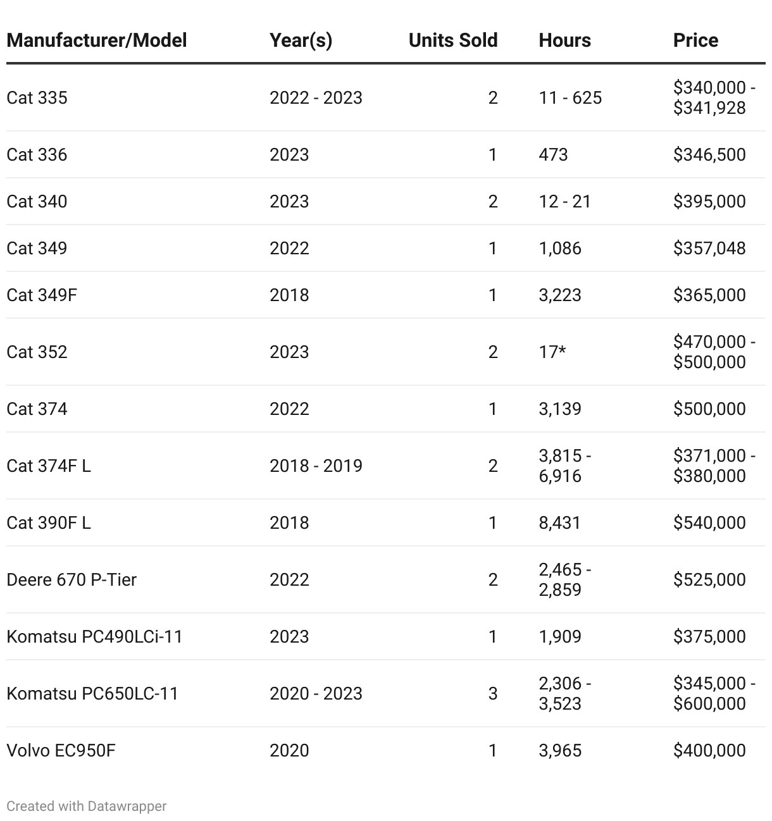Select the Komatsu PC490LCi-11 row label

click(94, 636)
